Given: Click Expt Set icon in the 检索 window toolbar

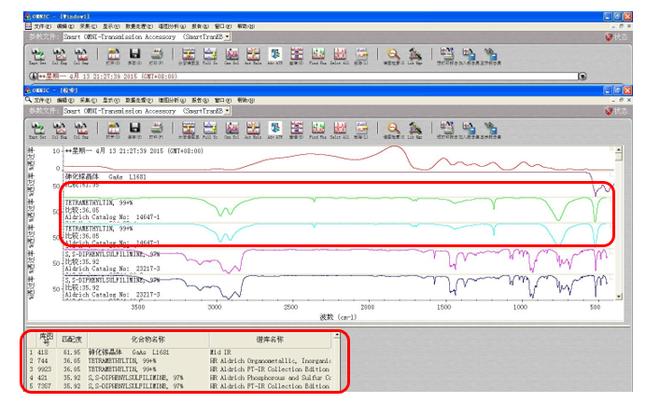Looking at the screenshot, I should coord(37,130).
